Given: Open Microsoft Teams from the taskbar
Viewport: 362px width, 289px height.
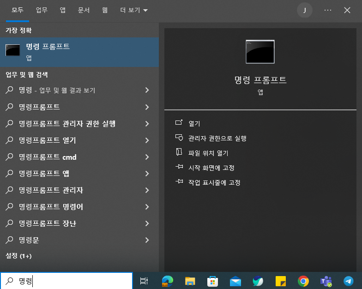Looking at the screenshot, I should [326, 281].
